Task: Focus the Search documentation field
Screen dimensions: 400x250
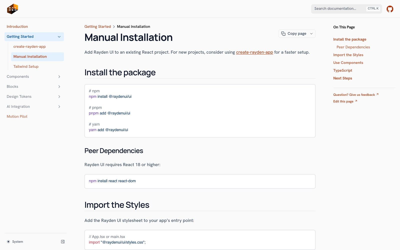Action: tap(346, 9)
